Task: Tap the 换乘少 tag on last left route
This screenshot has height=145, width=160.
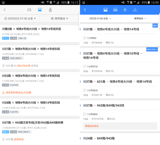Action: 6,132
